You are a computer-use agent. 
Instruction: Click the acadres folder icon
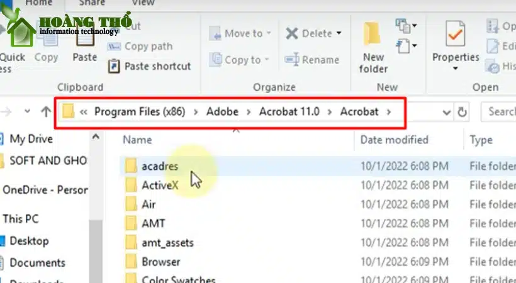[x=131, y=165]
